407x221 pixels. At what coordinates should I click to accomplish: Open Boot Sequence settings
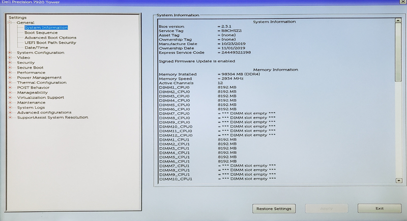pyautogui.click(x=41, y=33)
